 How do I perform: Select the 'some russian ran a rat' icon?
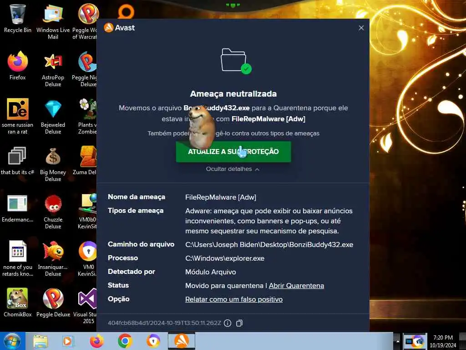(x=18, y=116)
